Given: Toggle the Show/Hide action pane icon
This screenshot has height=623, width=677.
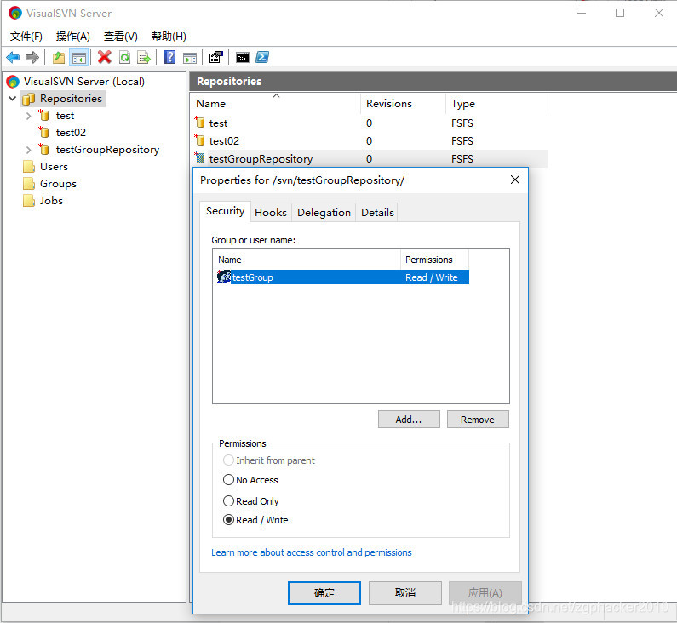Looking at the screenshot, I should (190, 57).
